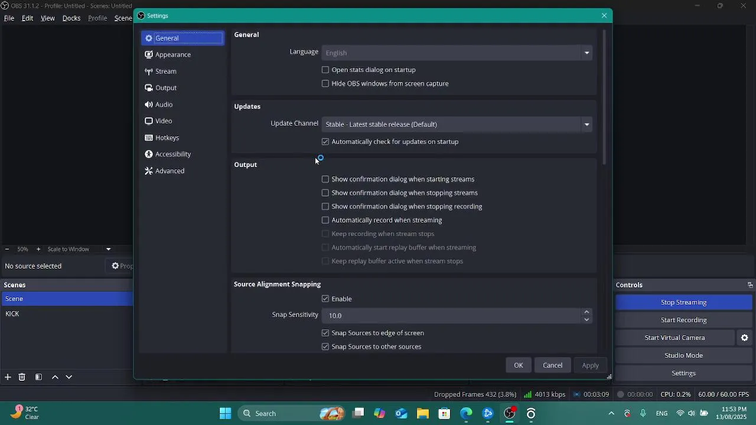Click Settings button in Controls dock
The height and width of the screenshot is (425, 756).
click(683, 373)
